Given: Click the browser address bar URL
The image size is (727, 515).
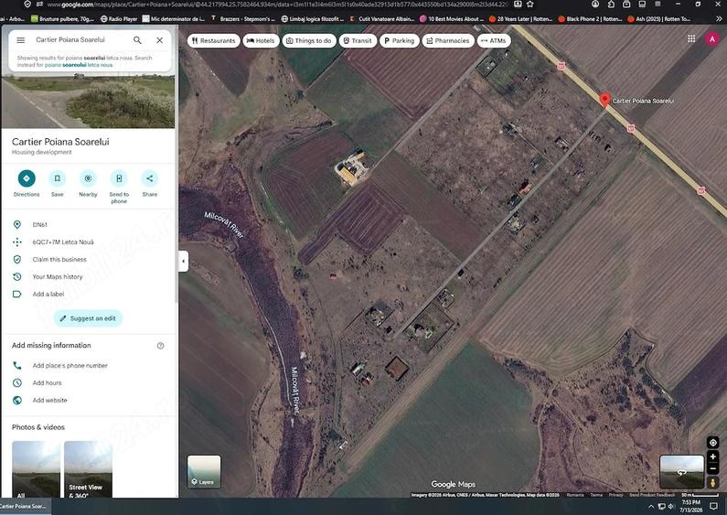Looking at the screenshot, I should [277, 5].
